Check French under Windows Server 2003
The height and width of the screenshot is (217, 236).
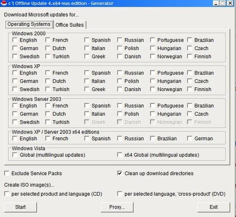click(x=48, y=106)
